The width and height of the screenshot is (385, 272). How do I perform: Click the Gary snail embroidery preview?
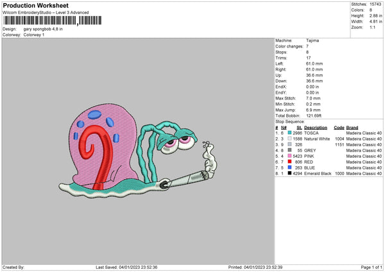coord(137,151)
